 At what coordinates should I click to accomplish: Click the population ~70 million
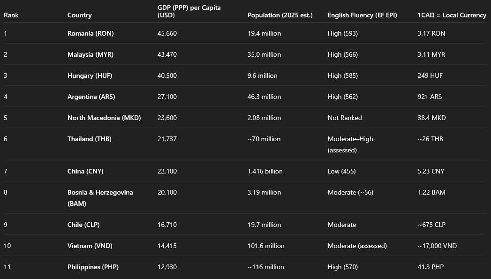click(264, 139)
